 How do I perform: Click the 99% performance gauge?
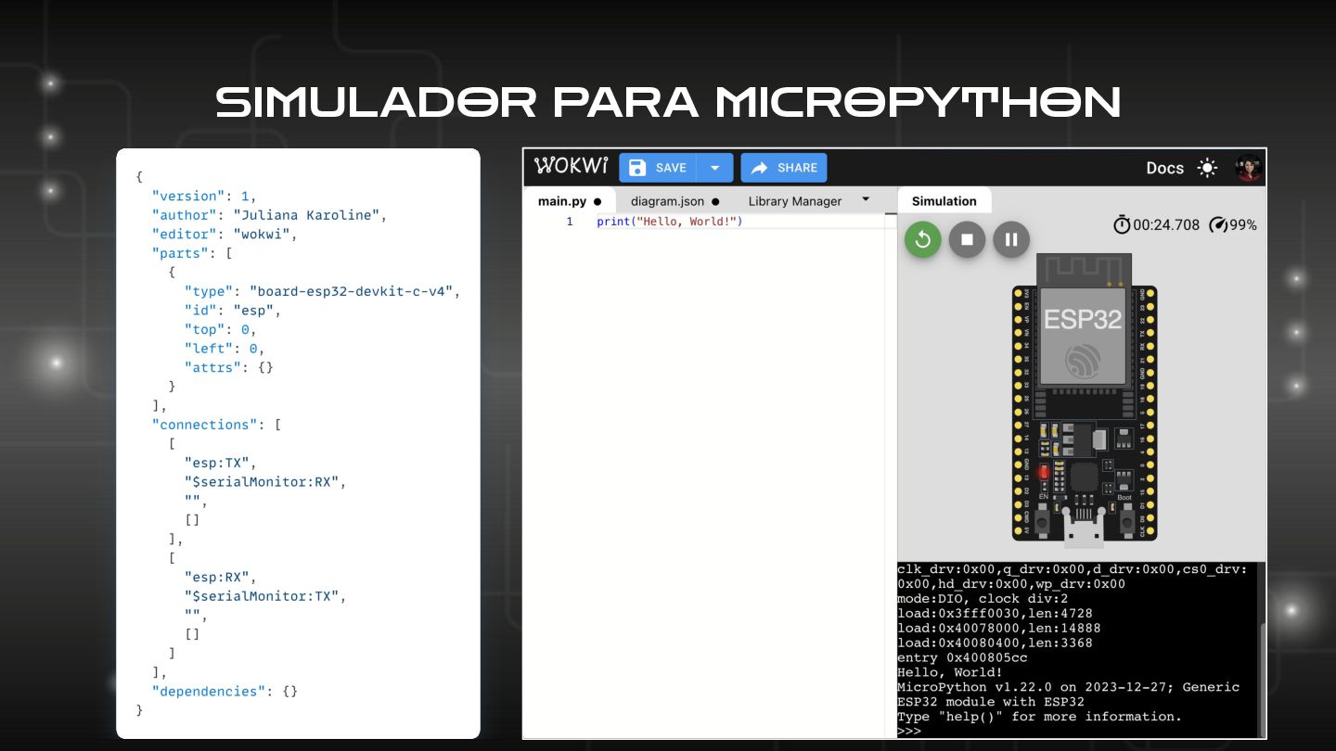coord(1233,224)
